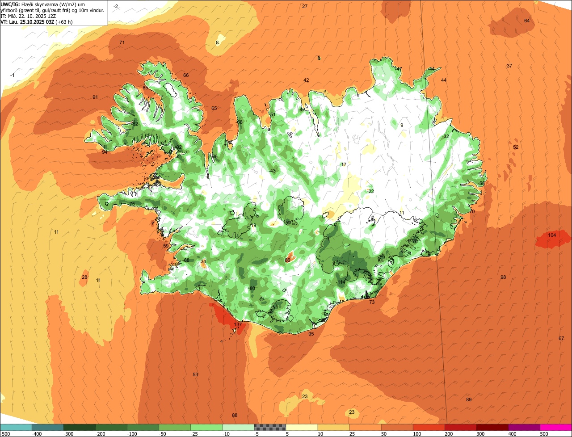
Task: Select the ocean value '98'
Action: pos(503,277)
